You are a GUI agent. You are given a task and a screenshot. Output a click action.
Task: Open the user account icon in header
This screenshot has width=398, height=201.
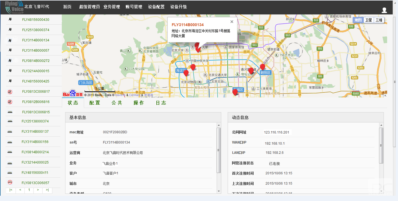(384, 10)
